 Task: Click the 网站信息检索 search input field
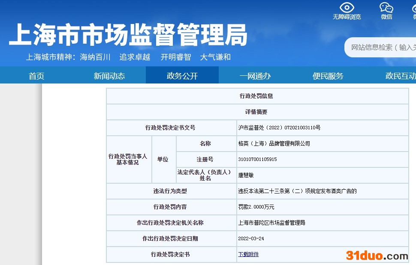tap(382, 48)
